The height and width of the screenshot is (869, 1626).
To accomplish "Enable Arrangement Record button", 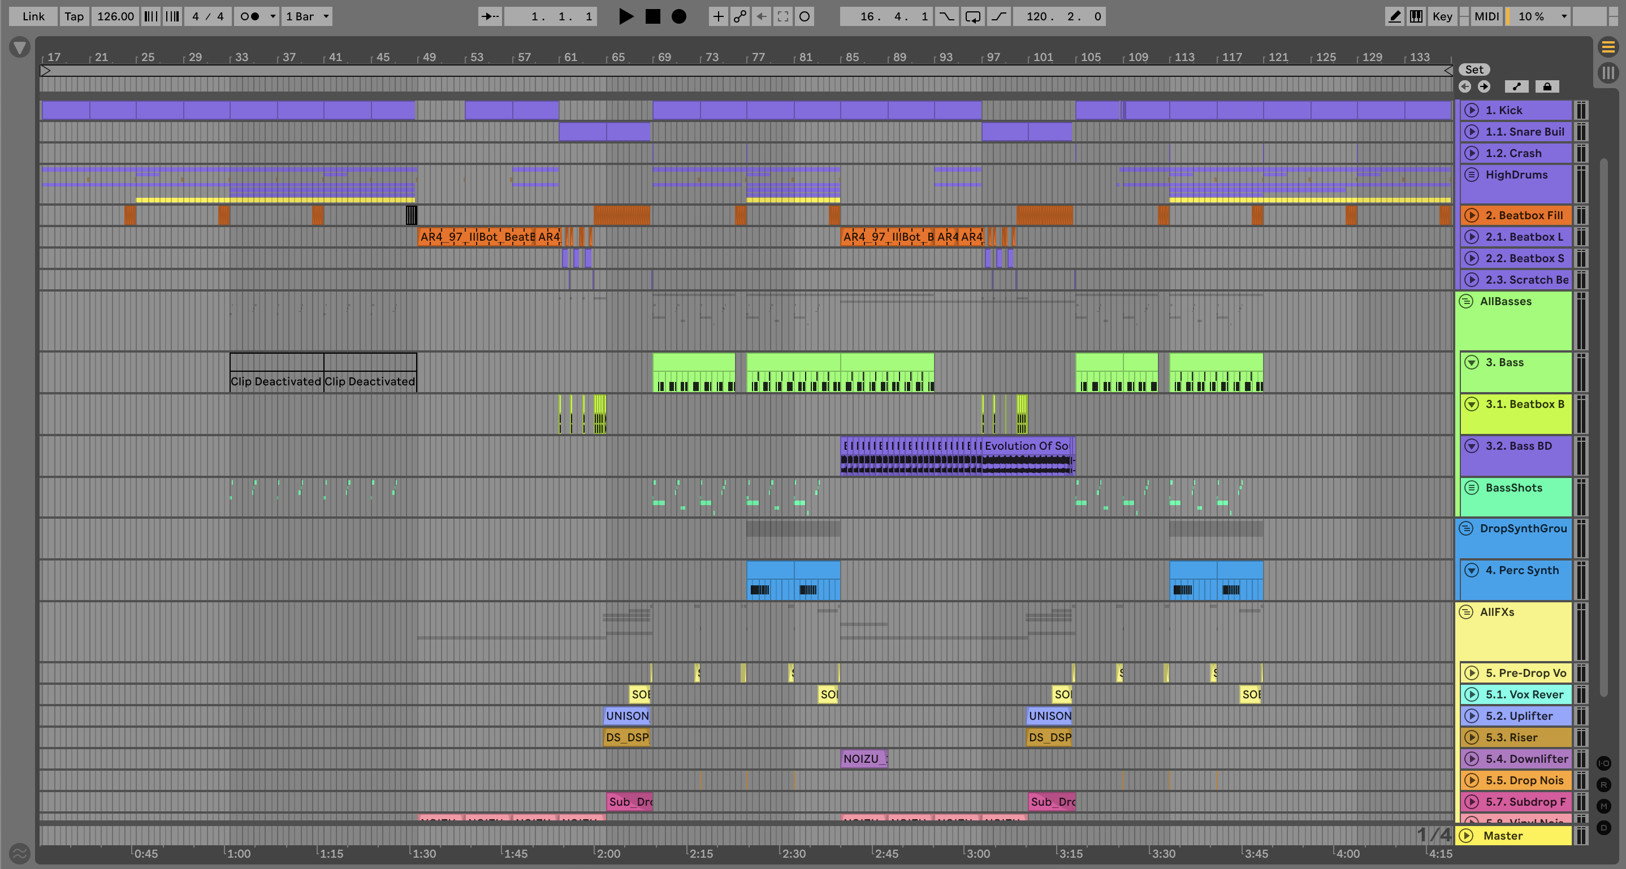I will point(678,16).
